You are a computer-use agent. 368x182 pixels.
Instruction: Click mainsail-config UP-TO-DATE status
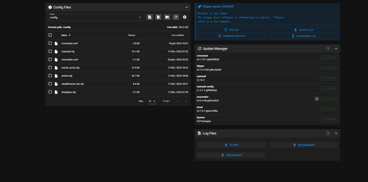point(329,88)
